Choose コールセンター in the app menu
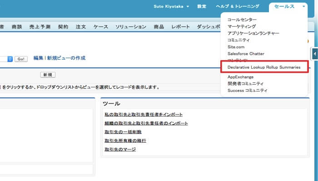This screenshot has height=181, width=318. [242, 20]
